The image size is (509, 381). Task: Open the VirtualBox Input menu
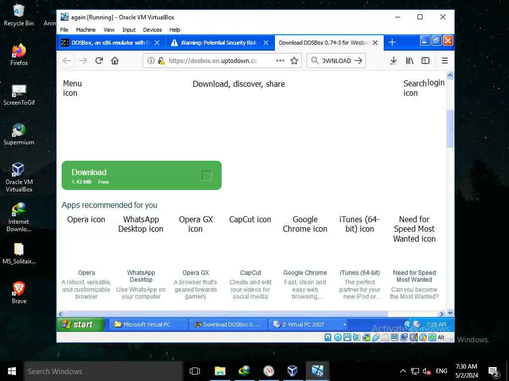tap(129, 30)
